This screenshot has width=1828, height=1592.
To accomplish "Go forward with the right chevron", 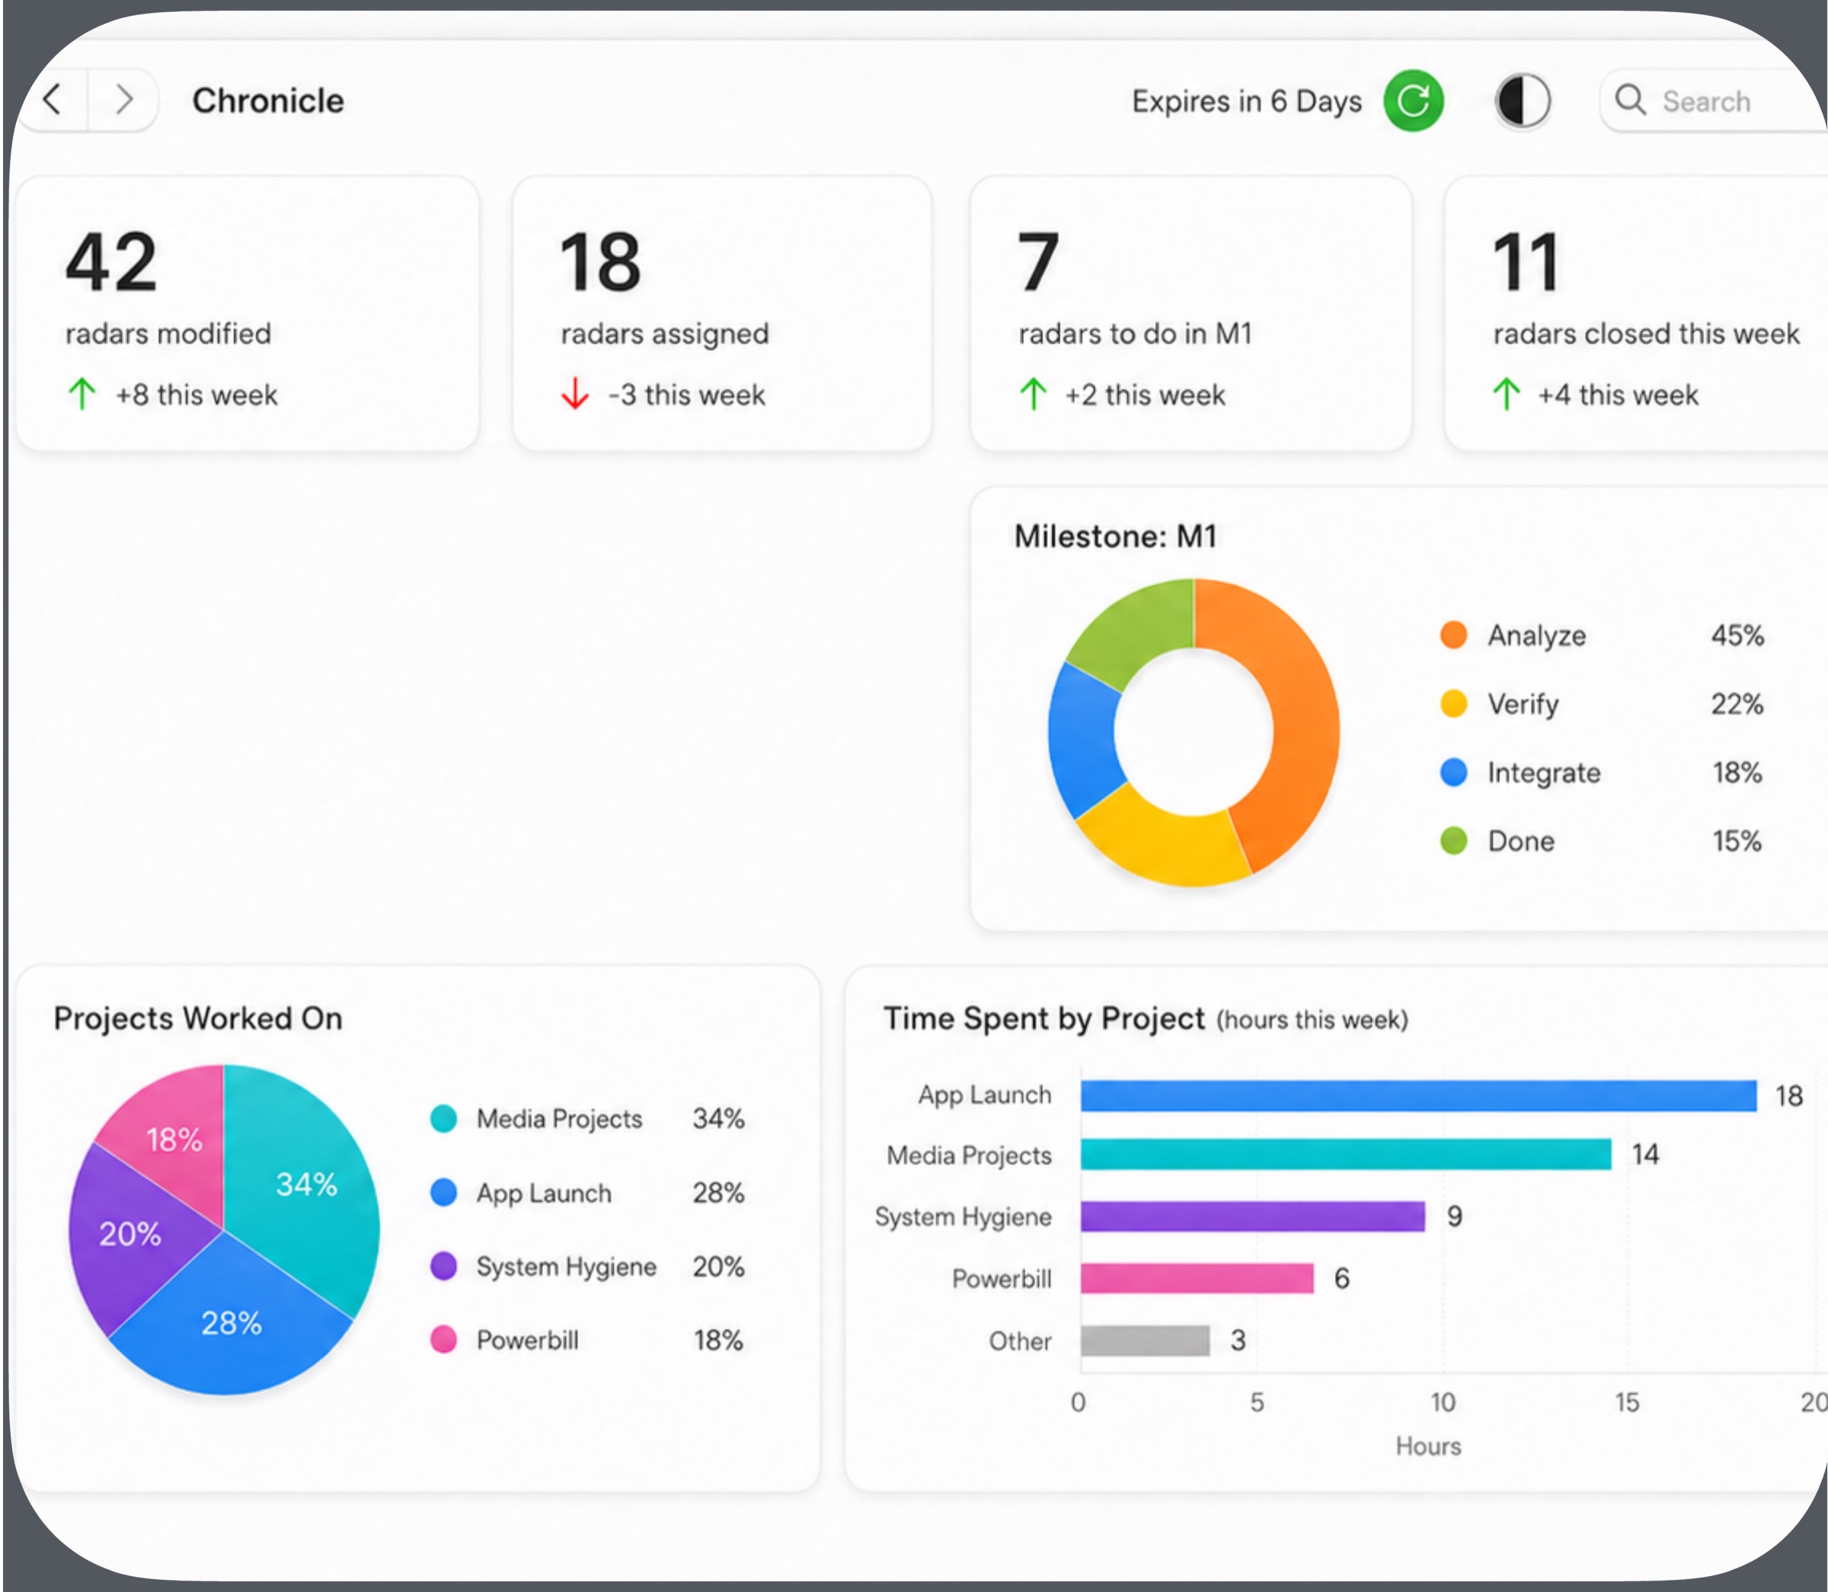I will (124, 100).
